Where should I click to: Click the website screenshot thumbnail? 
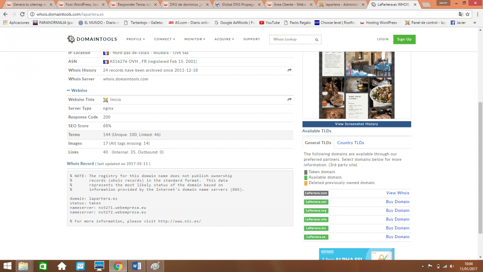point(357,85)
